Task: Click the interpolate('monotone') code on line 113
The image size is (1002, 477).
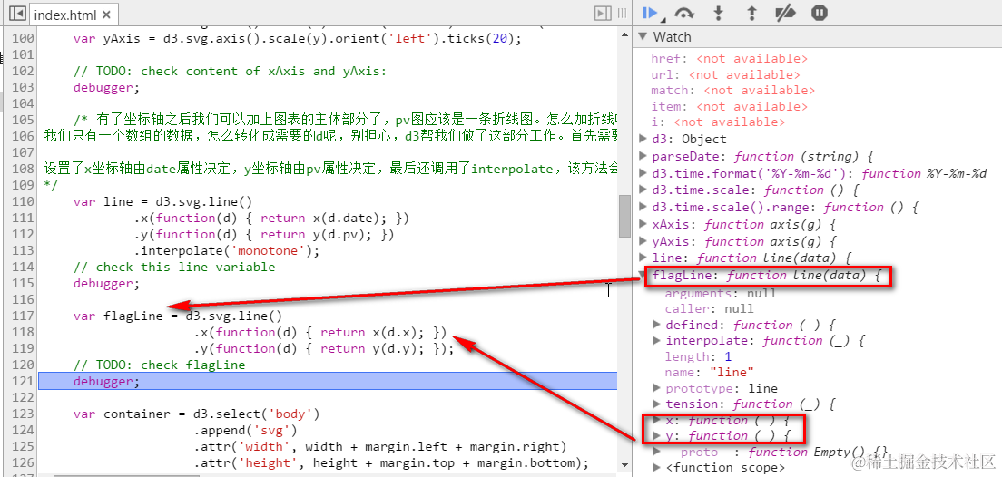Action: (226, 250)
